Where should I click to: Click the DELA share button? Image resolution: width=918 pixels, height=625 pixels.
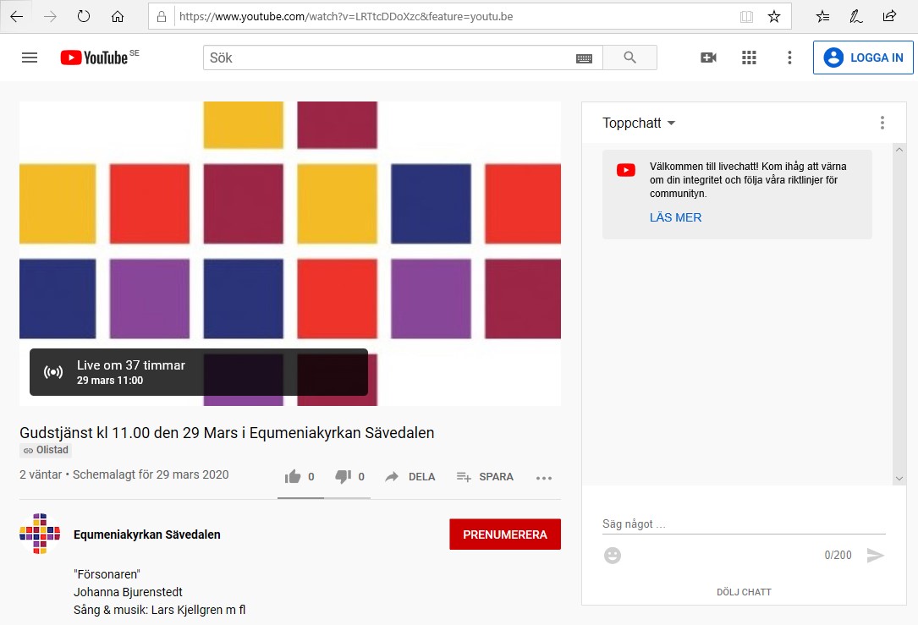[410, 477]
